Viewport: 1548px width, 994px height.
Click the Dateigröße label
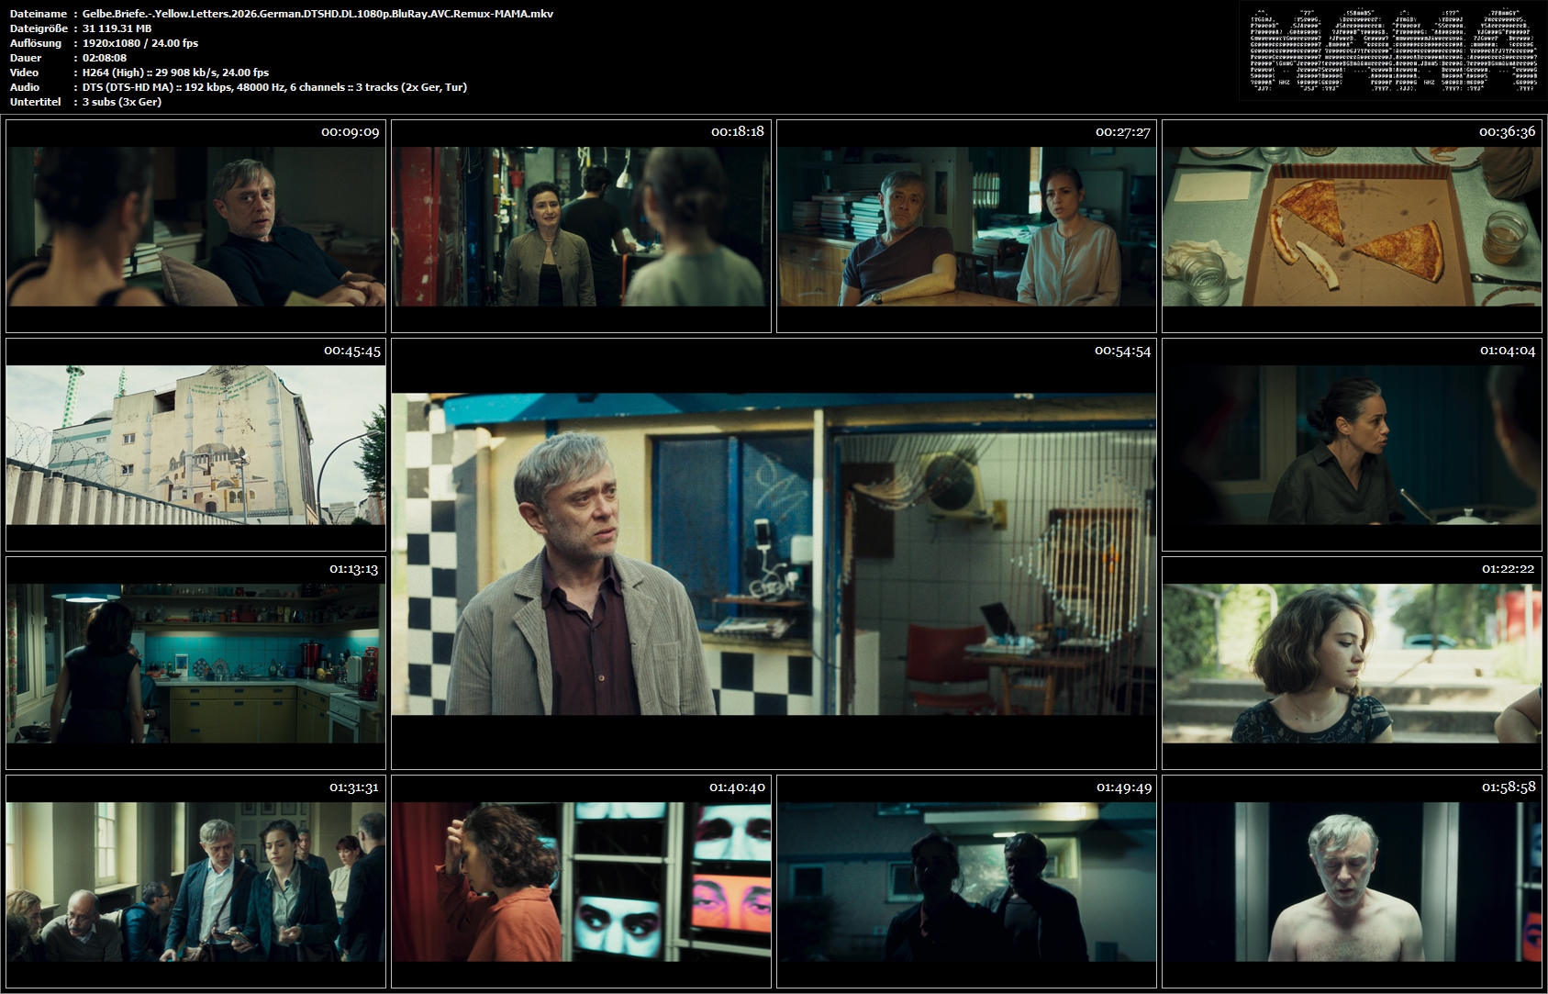(39, 28)
